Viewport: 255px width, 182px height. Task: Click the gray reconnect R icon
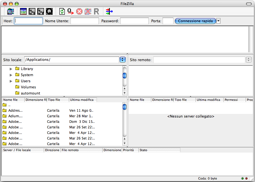pos(96,11)
